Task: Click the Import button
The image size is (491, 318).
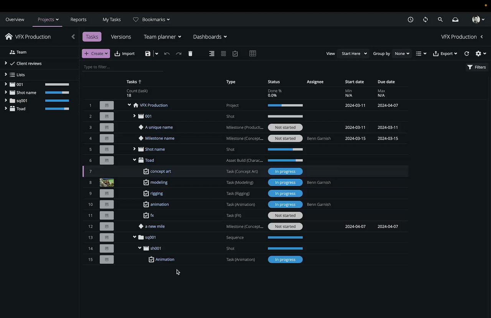Action: tap(125, 54)
